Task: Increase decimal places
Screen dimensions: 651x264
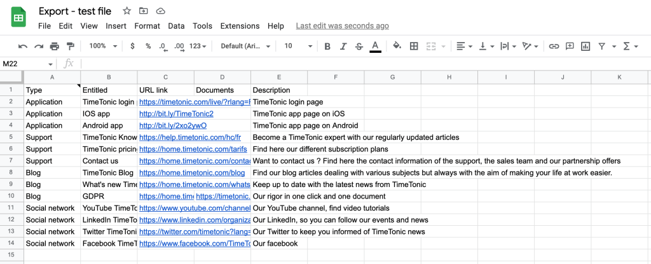Action: pos(179,46)
